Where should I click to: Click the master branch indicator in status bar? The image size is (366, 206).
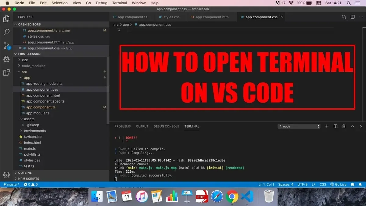11,184
